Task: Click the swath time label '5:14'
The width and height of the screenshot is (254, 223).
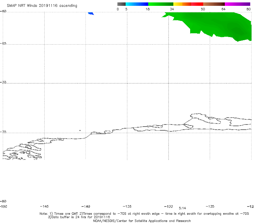Action: (x=182, y=208)
